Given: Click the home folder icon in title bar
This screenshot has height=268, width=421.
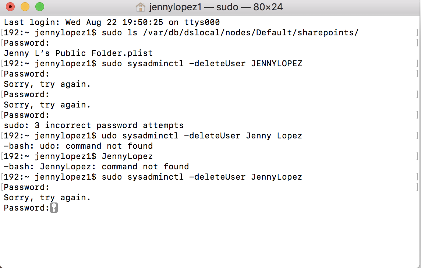Looking at the screenshot, I should 140,7.
